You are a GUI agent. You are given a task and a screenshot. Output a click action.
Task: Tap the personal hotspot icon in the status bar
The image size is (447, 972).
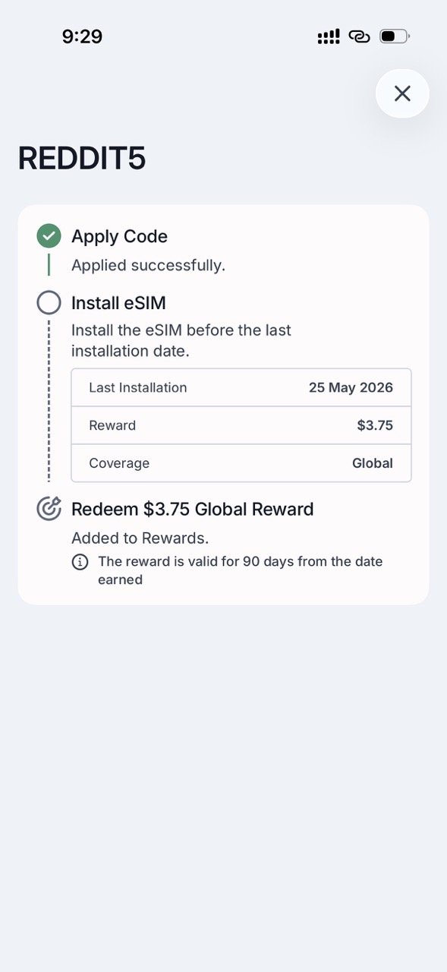pos(359,36)
